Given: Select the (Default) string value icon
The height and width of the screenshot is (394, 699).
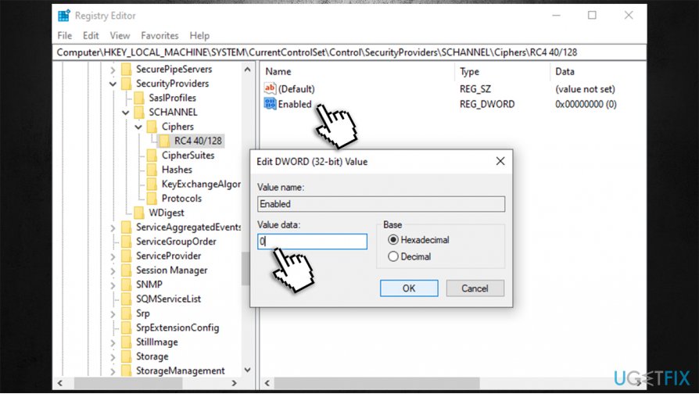Looking at the screenshot, I should [270, 88].
